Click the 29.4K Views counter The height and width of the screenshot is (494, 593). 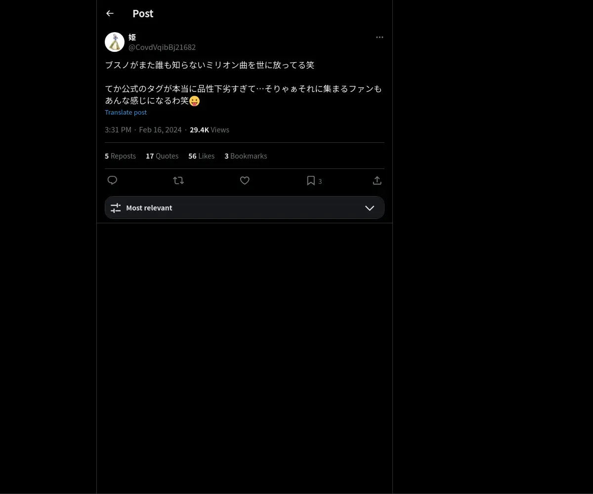[210, 129]
